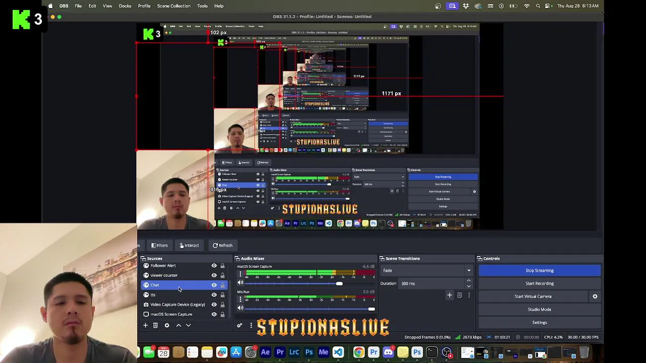Image resolution: width=646 pixels, height=363 pixels.
Task: Open the File menu
Action: tap(78, 6)
